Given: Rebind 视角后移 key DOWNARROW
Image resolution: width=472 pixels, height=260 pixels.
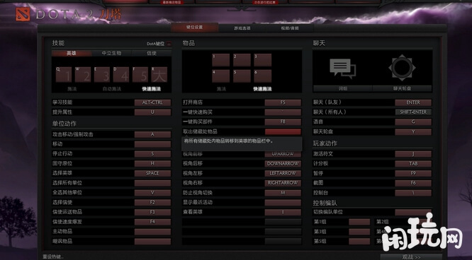Looking at the screenshot, I should [283, 164].
